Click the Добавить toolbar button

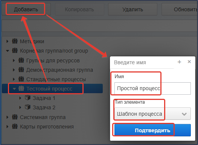(26, 9)
